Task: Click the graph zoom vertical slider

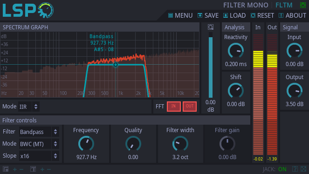Action: (211, 65)
